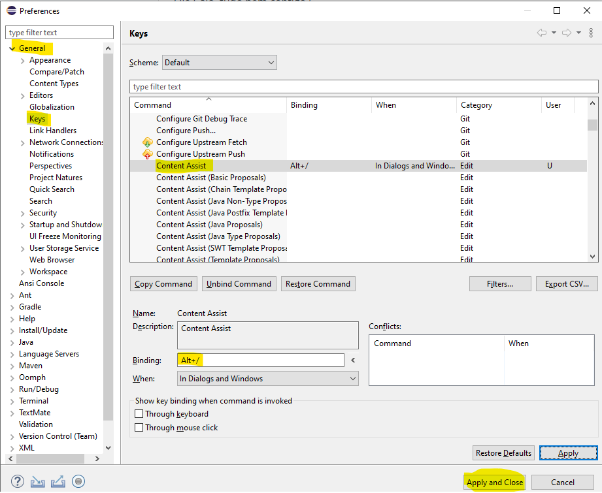This screenshot has height=493, width=602.
Task: Sort by Category column header
Action: (499, 105)
